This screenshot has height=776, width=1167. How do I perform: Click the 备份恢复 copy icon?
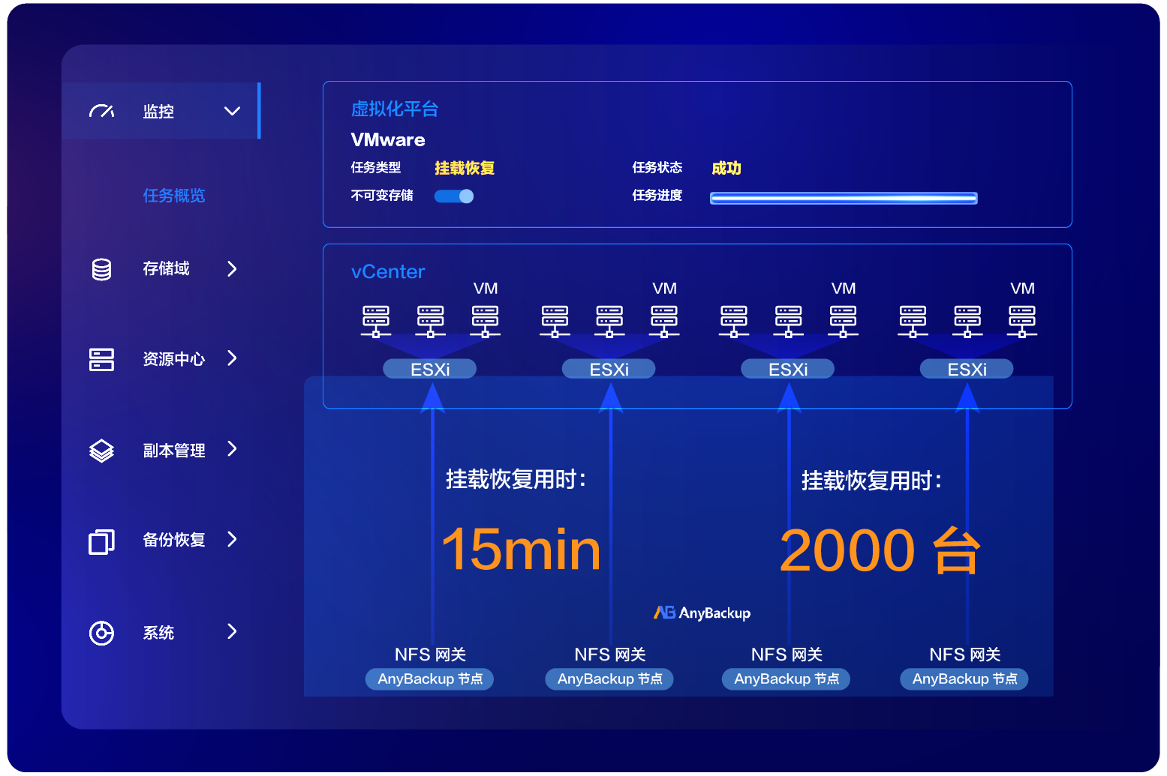coord(101,541)
